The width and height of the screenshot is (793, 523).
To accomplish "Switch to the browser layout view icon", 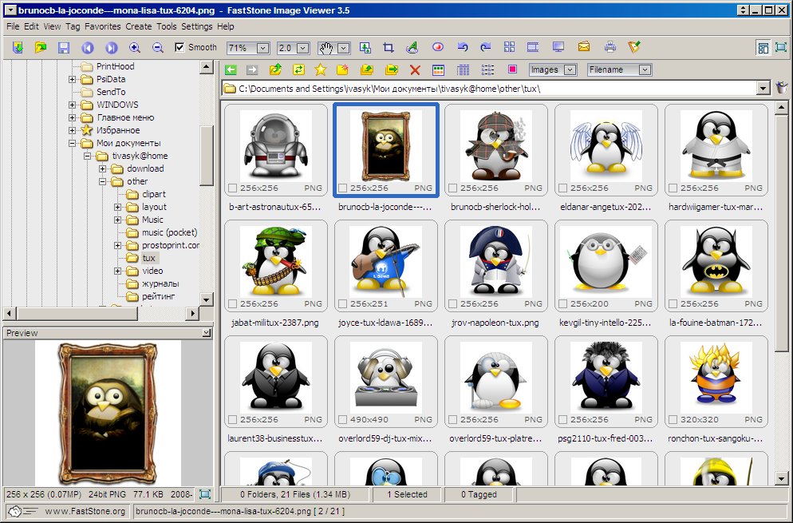I will click(x=763, y=48).
